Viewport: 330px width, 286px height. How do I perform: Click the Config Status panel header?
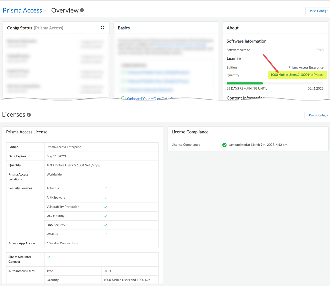pos(35,28)
